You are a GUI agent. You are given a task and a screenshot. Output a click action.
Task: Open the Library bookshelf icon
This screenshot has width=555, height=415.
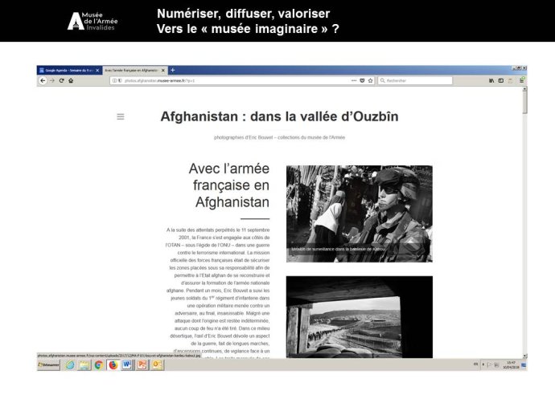click(x=491, y=80)
